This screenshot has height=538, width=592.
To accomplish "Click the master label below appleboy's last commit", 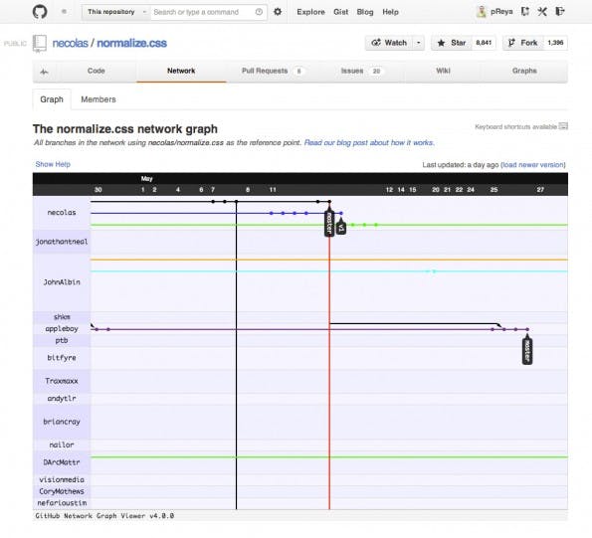I will click(527, 351).
